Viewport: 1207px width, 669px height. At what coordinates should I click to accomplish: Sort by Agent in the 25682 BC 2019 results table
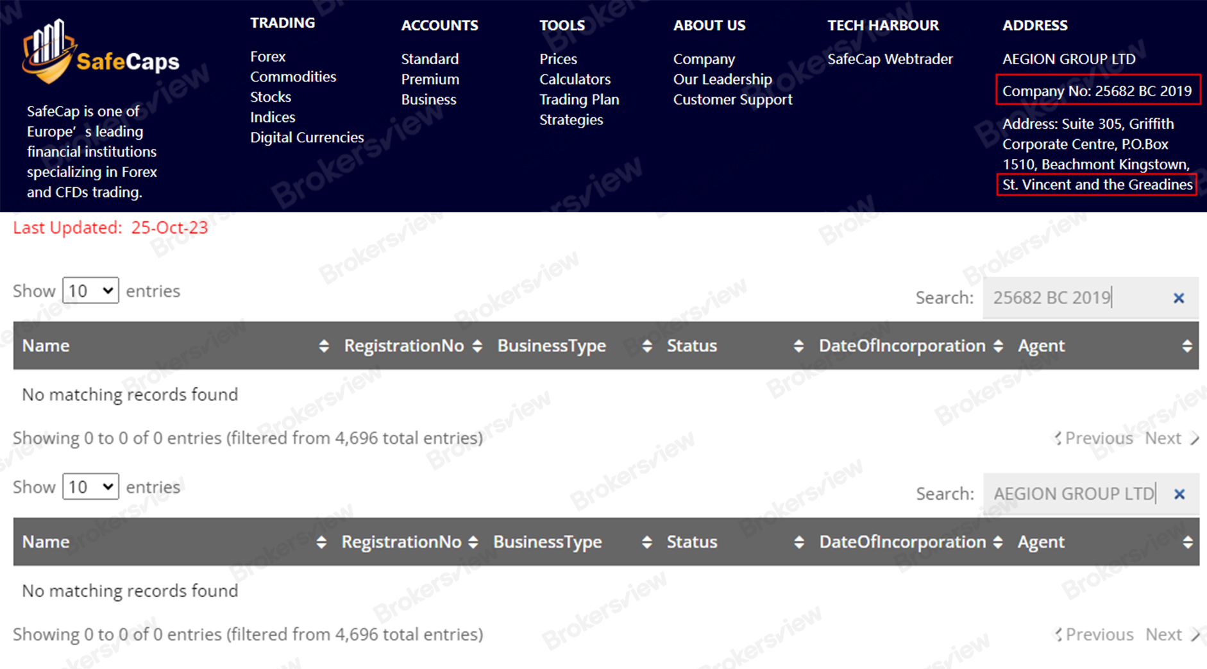click(1187, 346)
